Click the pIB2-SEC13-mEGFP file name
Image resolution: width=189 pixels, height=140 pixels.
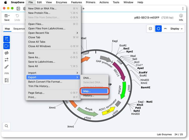147,18
